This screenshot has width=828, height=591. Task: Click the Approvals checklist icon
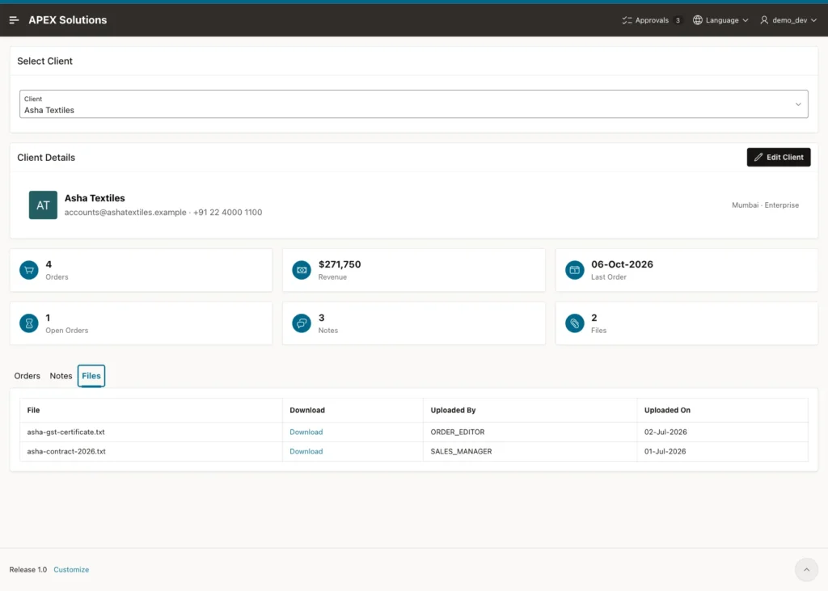pyautogui.click(x=627, y=20)
